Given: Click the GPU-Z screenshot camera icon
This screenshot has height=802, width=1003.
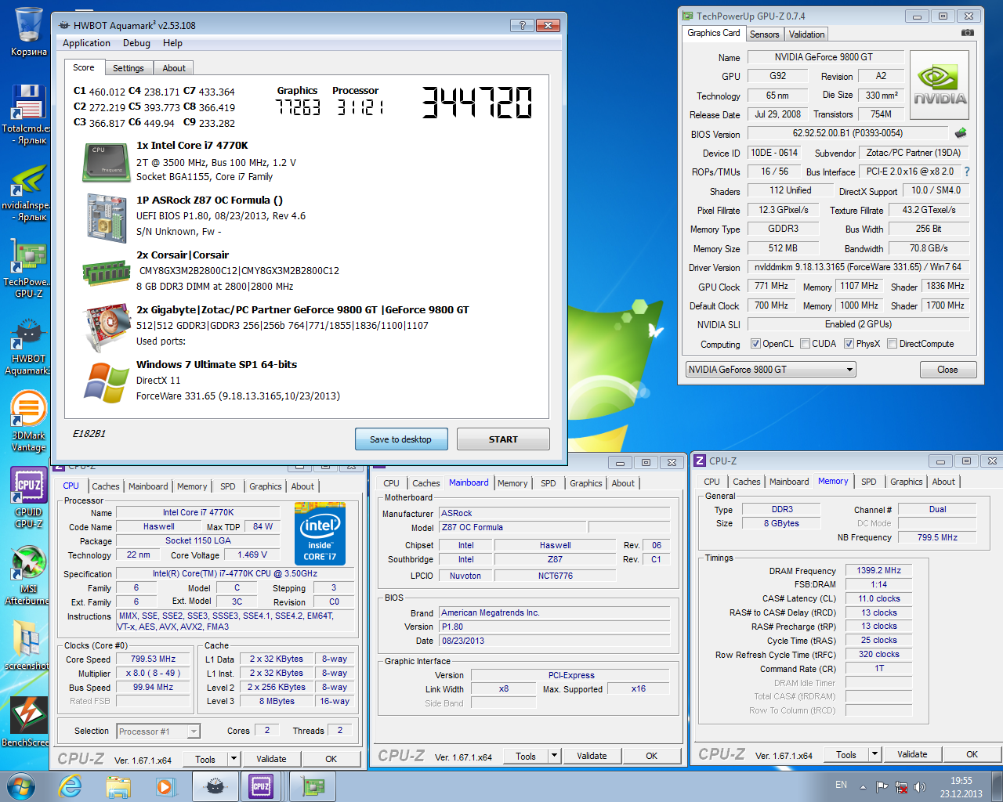Looking at the screenshot, I should [968, 33].
